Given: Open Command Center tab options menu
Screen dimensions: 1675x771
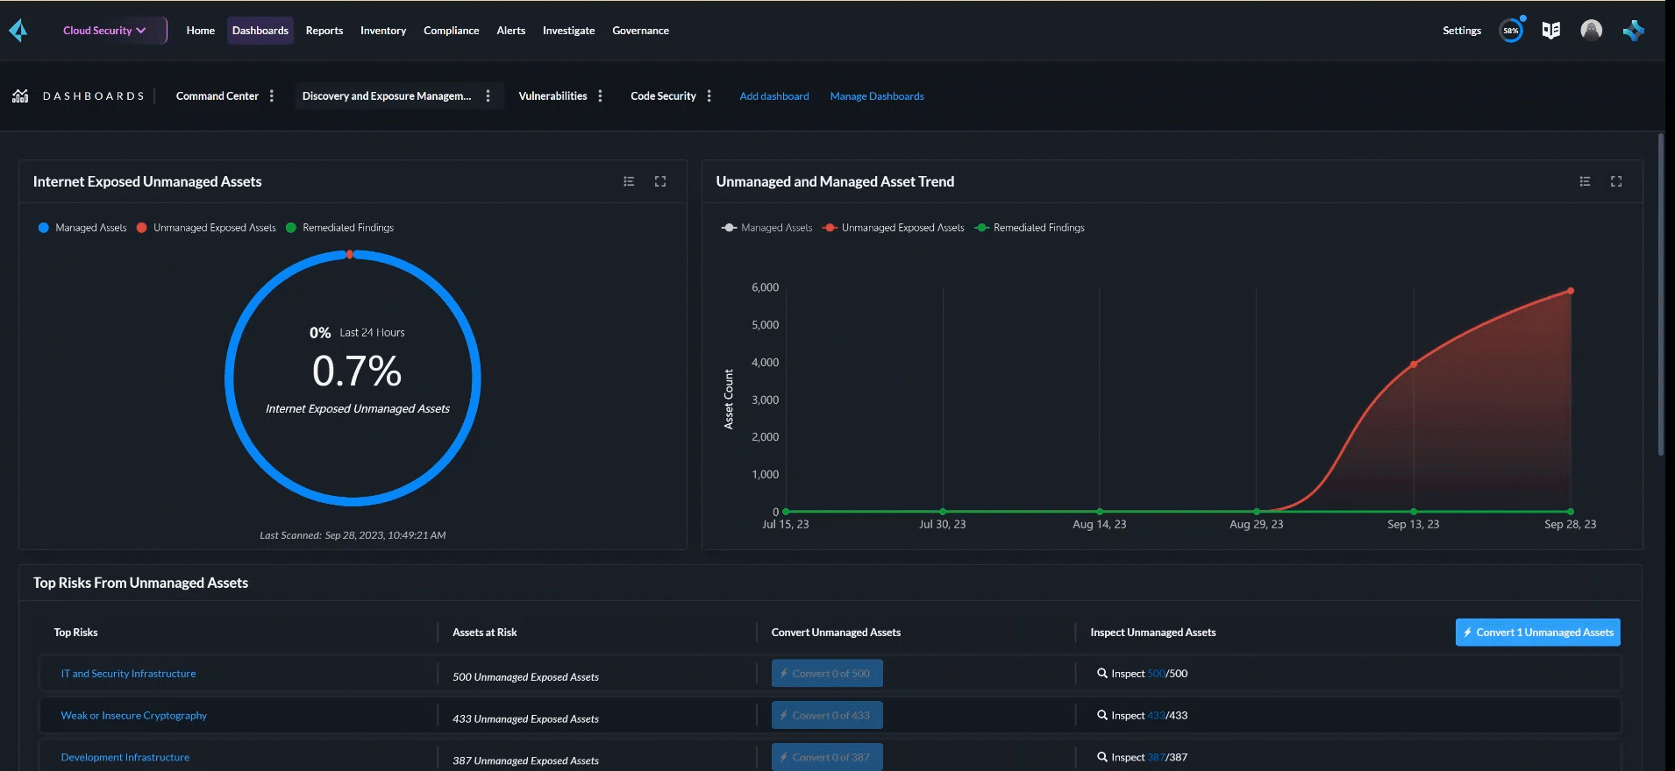Looking at the screenshot, I should coord(272,96).
